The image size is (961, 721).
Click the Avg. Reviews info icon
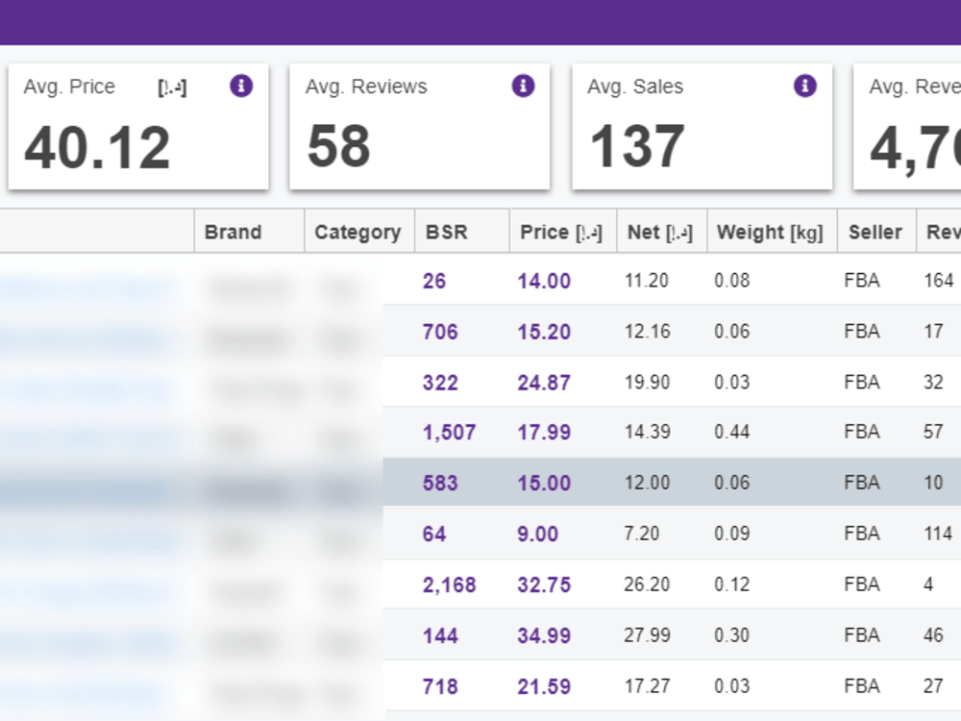pos(524,86)
